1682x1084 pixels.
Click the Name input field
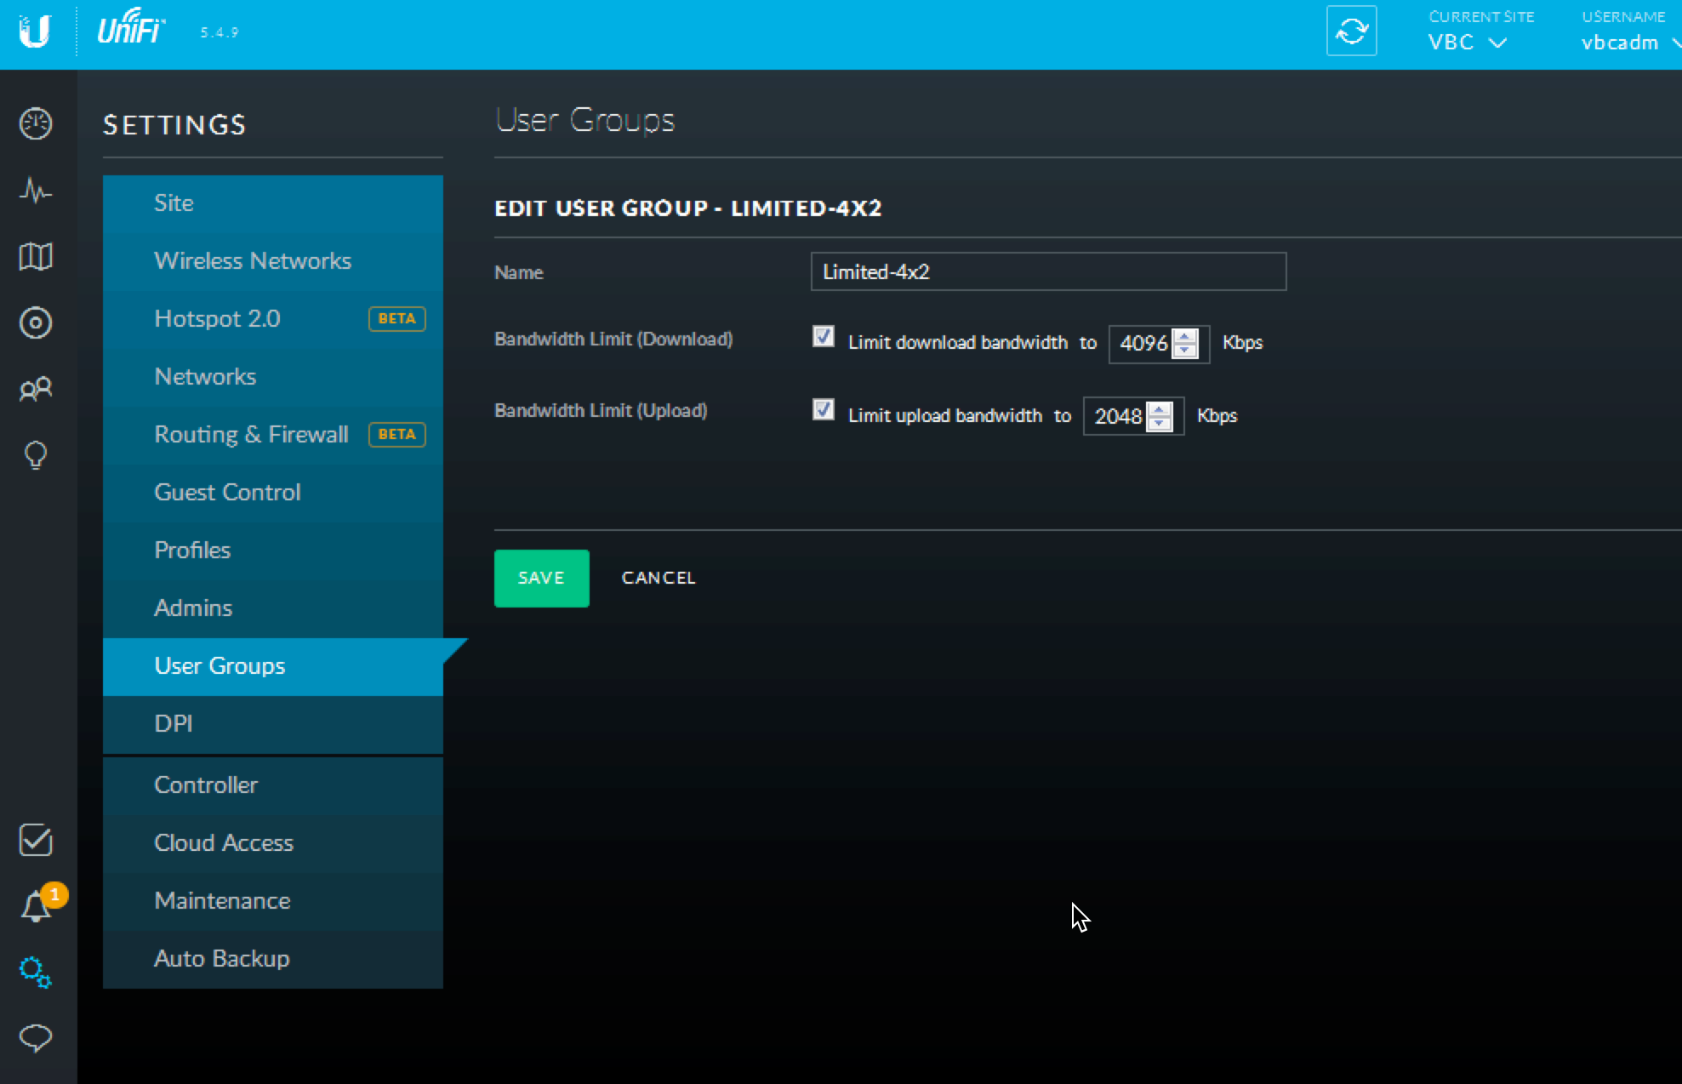click(x=1047, y=271)
